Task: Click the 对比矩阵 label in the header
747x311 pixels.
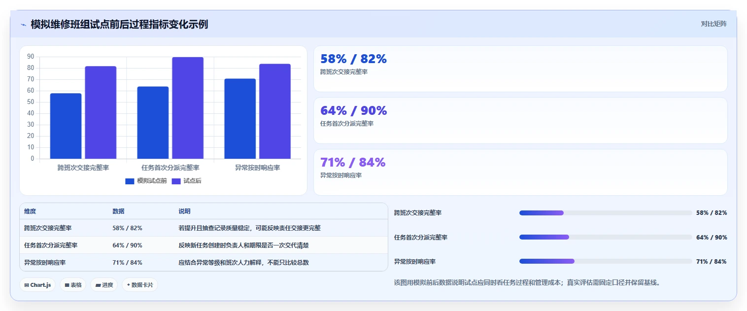Action: click(x=713, y=24)
